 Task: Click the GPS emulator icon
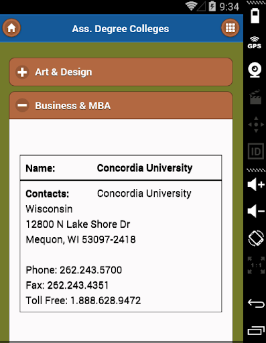tap(255, 43)
